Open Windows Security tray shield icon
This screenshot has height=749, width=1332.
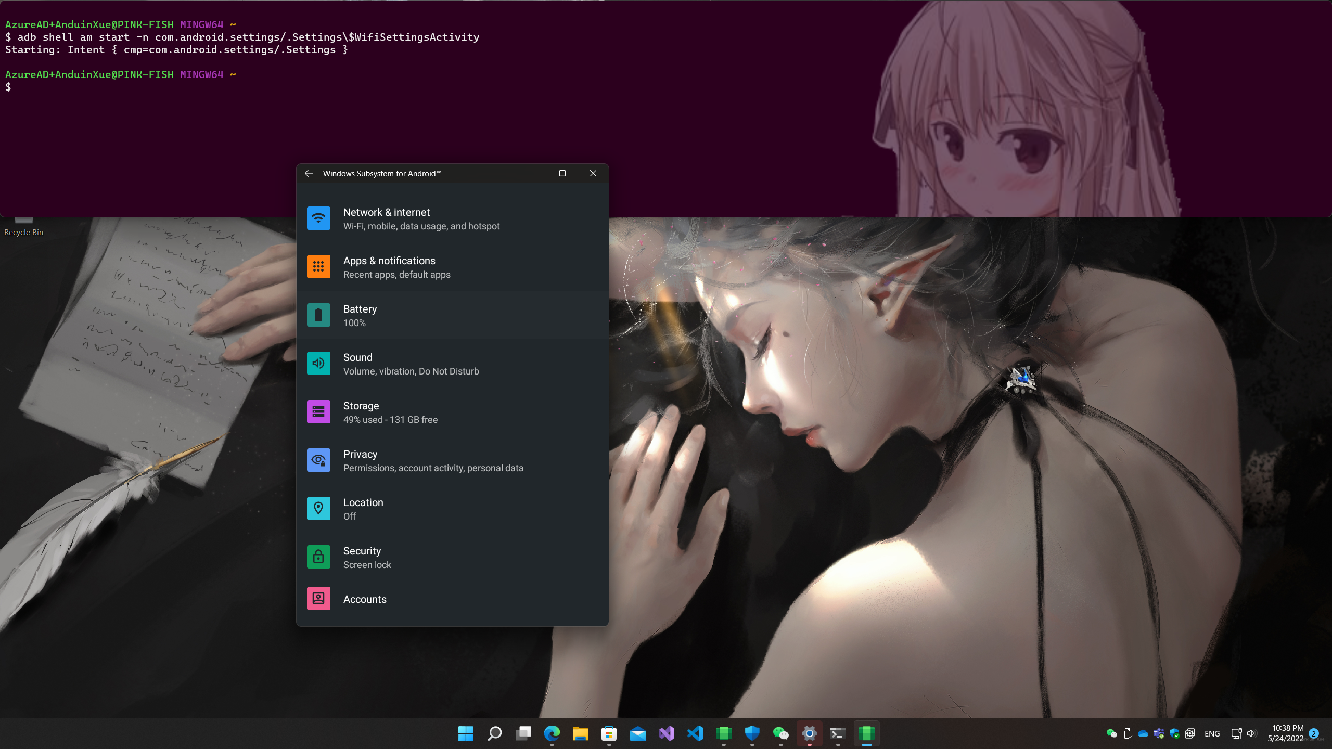(1174, 733)
